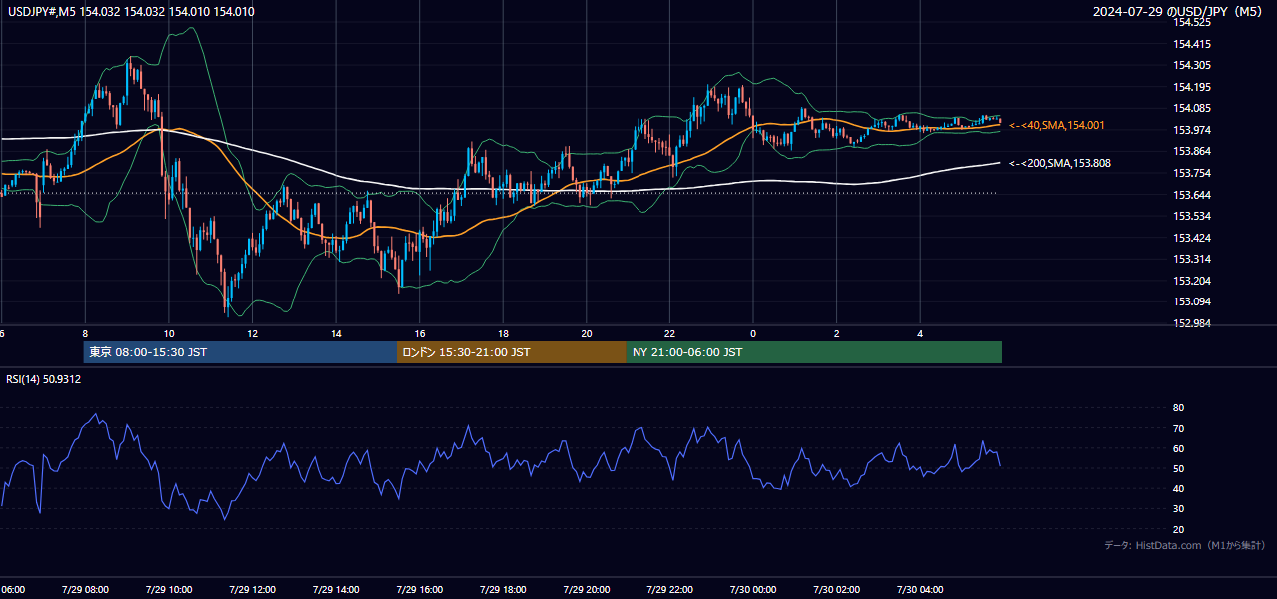Click price axis label 154.195

(x=1192, y=87)
